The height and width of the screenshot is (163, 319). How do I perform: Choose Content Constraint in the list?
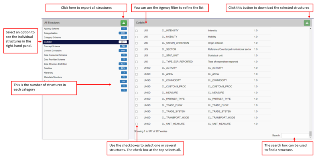pos(85,50)
